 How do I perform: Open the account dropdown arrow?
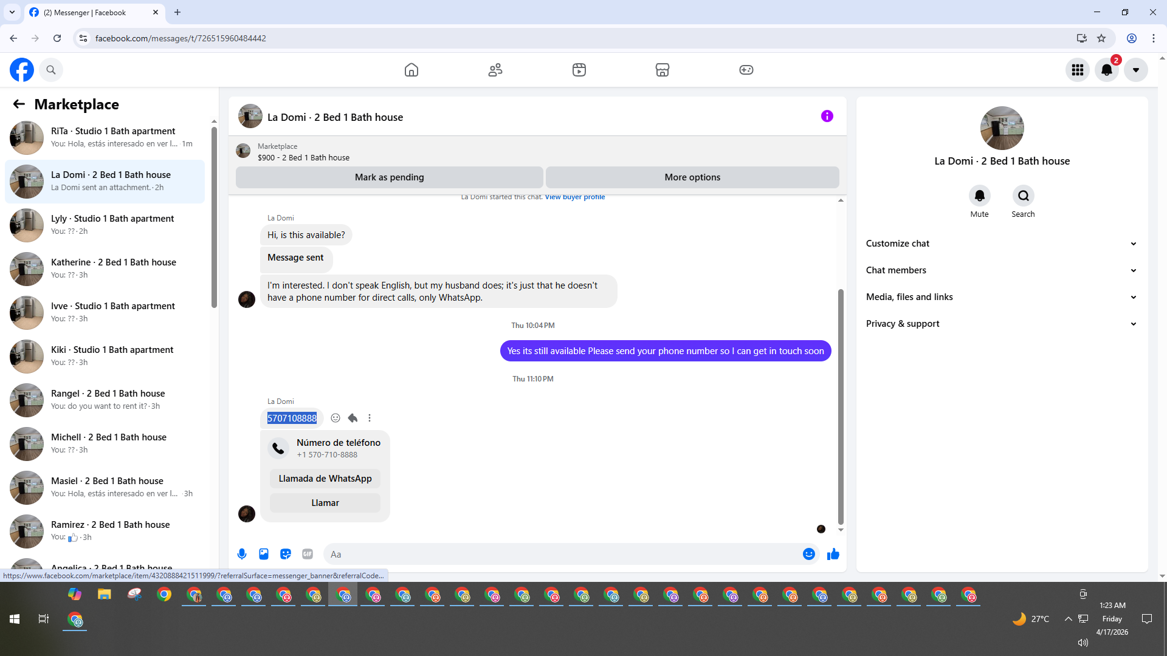[x=1136, y=70]
